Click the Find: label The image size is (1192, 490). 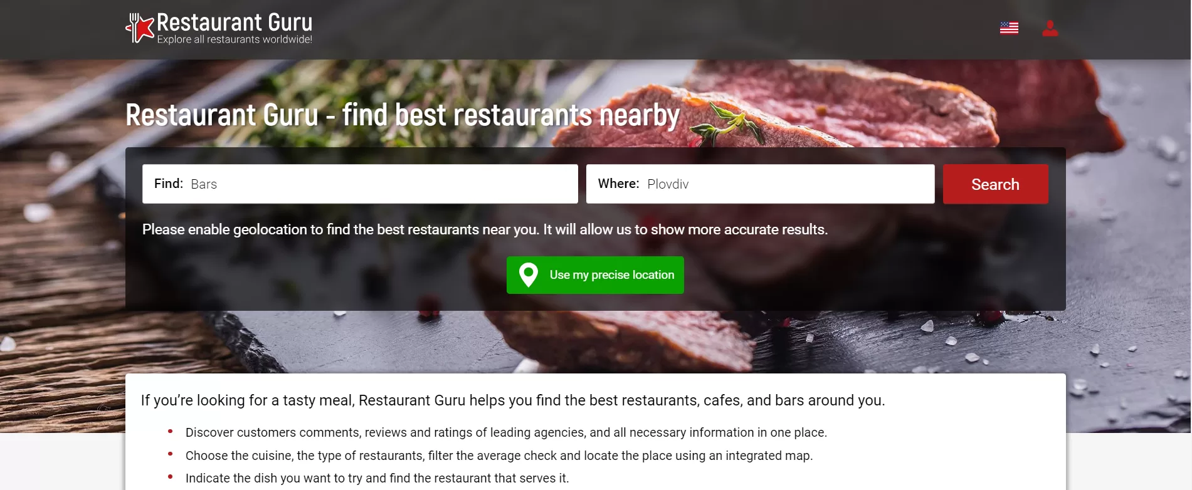169,184
